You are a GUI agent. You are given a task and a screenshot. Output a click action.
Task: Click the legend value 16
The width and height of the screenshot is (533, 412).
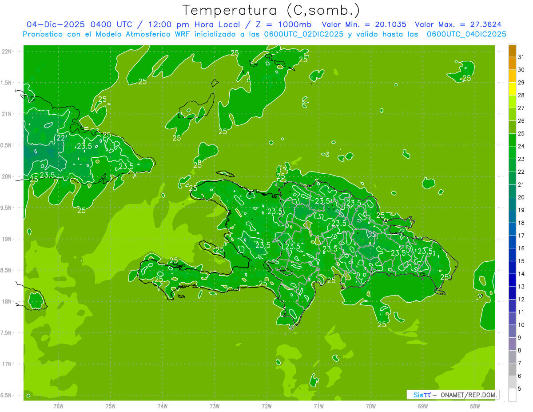point(521,248)
